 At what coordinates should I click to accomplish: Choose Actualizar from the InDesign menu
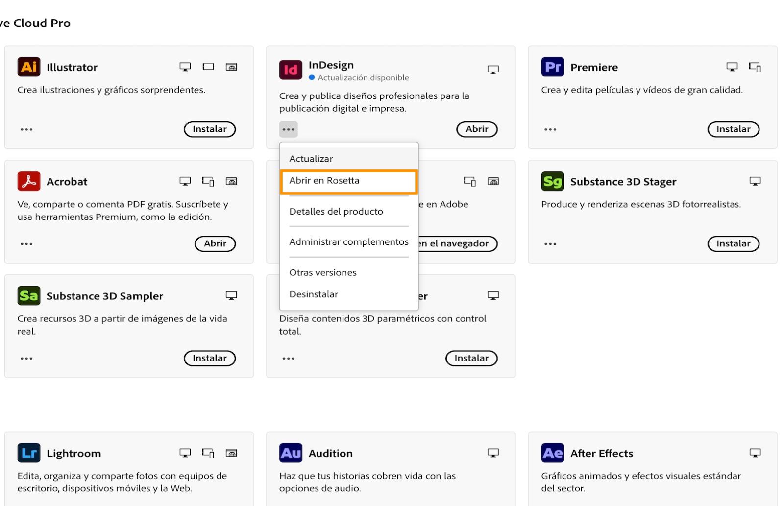pyautogui.click(x=349, y=159)
